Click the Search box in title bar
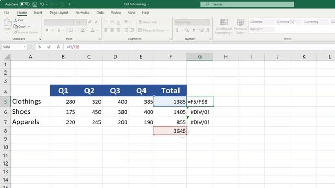The image size is (335, 188). [247, 4]
